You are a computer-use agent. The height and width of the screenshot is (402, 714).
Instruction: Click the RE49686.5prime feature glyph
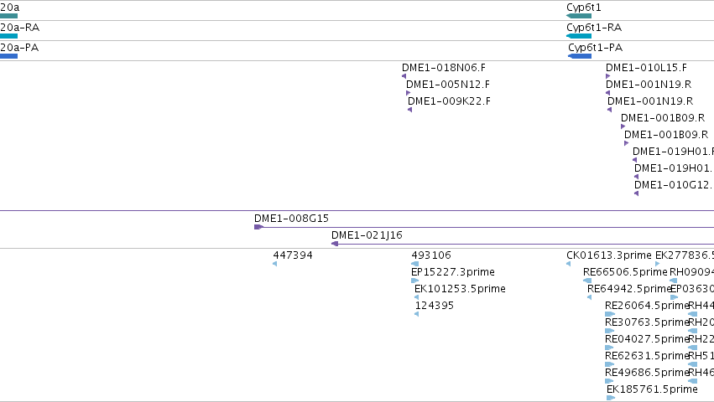(610, 382)
